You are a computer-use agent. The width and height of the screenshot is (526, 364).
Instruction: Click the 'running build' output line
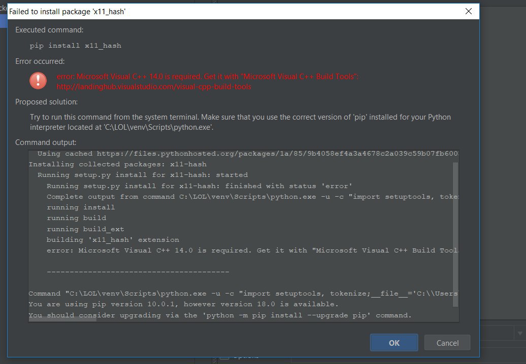pos(76,218)
